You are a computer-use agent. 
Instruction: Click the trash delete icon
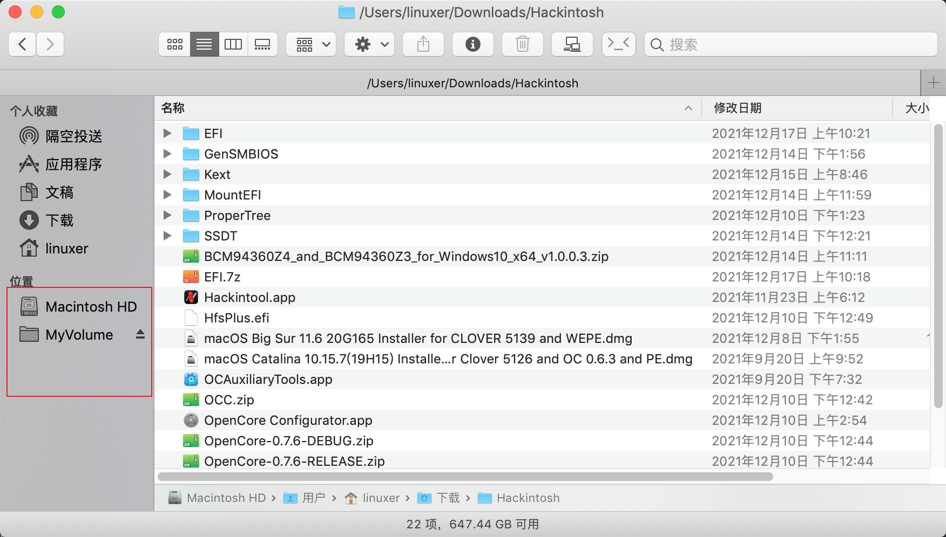[522, 44]
